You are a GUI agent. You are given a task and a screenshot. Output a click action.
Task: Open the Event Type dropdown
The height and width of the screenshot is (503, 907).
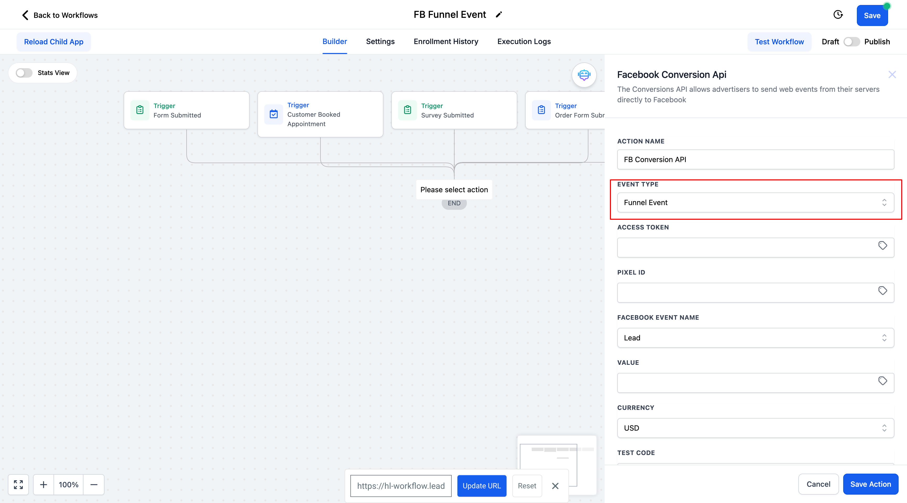click(755, 203)
